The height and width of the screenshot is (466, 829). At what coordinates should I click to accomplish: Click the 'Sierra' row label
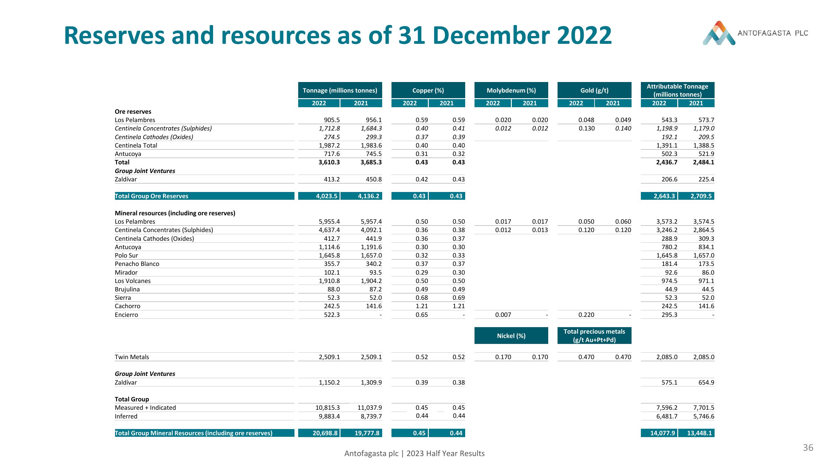123,298
